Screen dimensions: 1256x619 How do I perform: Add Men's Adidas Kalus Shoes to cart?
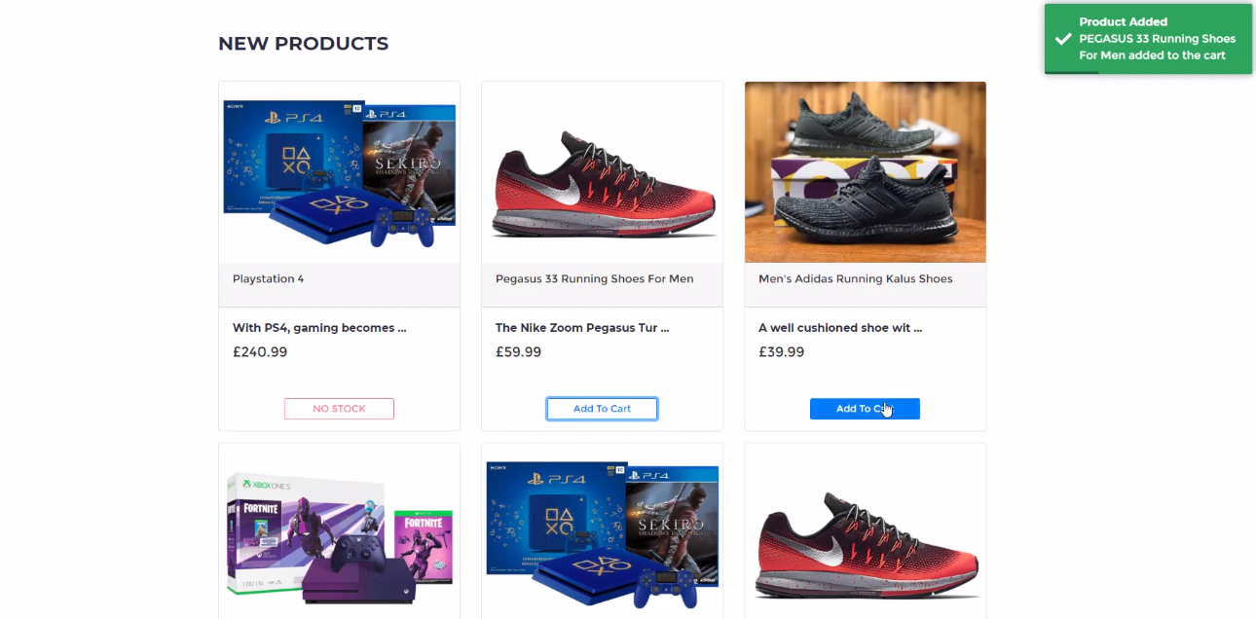point(865,408)
